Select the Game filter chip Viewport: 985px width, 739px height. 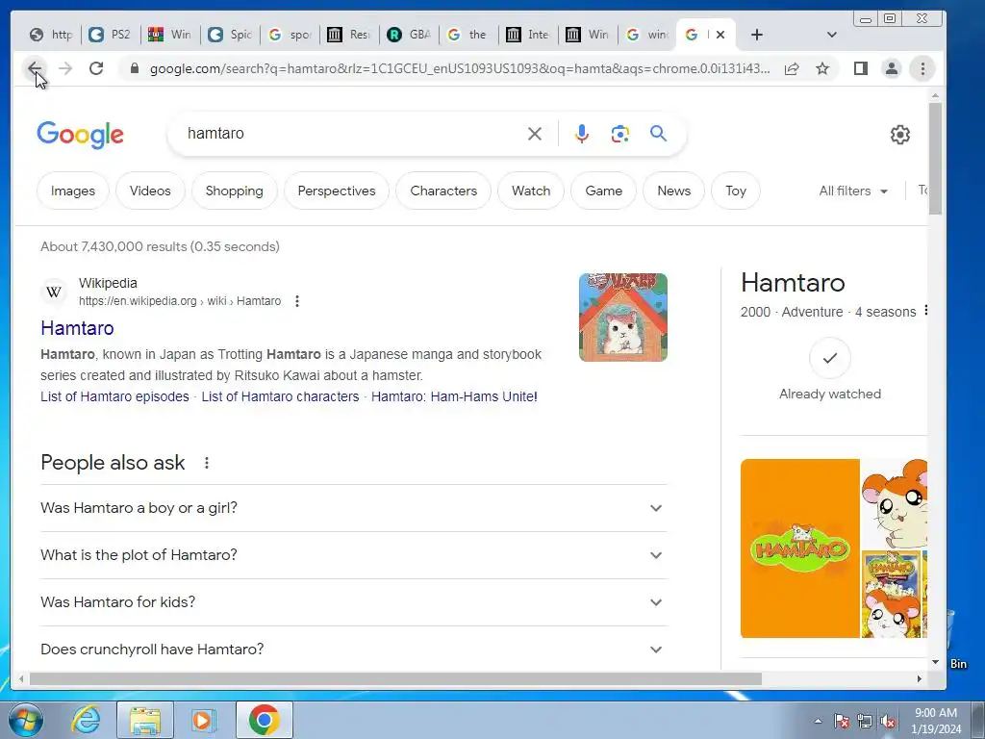coord(604,191)
